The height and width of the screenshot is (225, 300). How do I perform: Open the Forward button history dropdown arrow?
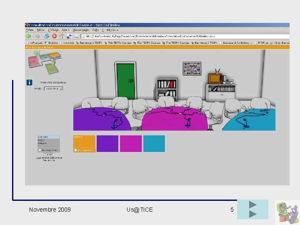[42, 36]
